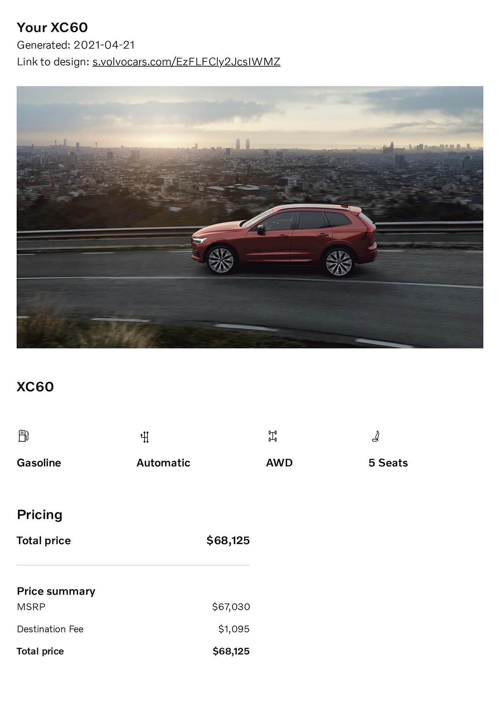Click the AWD drivetrain icon
This screenshot has width=500, height=728.
[272, 436]
